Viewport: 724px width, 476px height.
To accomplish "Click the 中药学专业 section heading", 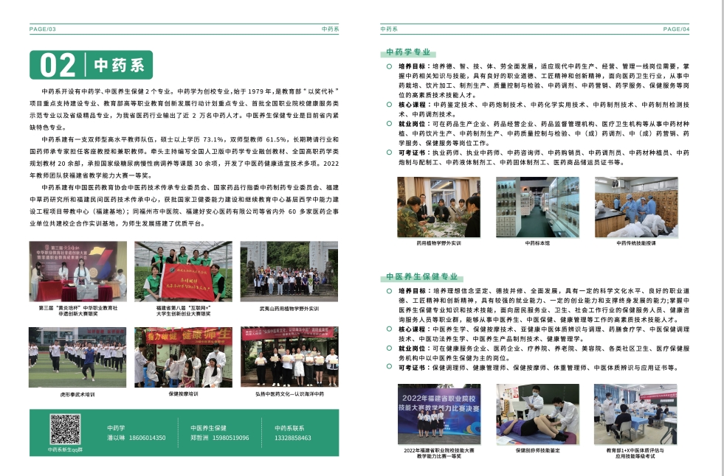I will tap(408, 52).
